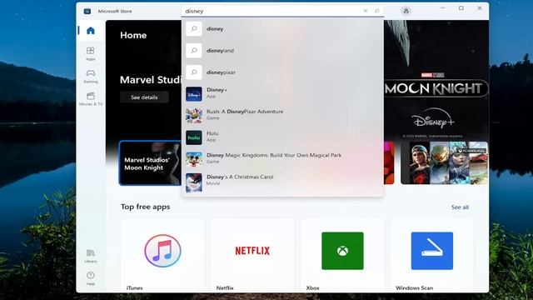Select the games collage carousel thumbnail

coord(444,163)
